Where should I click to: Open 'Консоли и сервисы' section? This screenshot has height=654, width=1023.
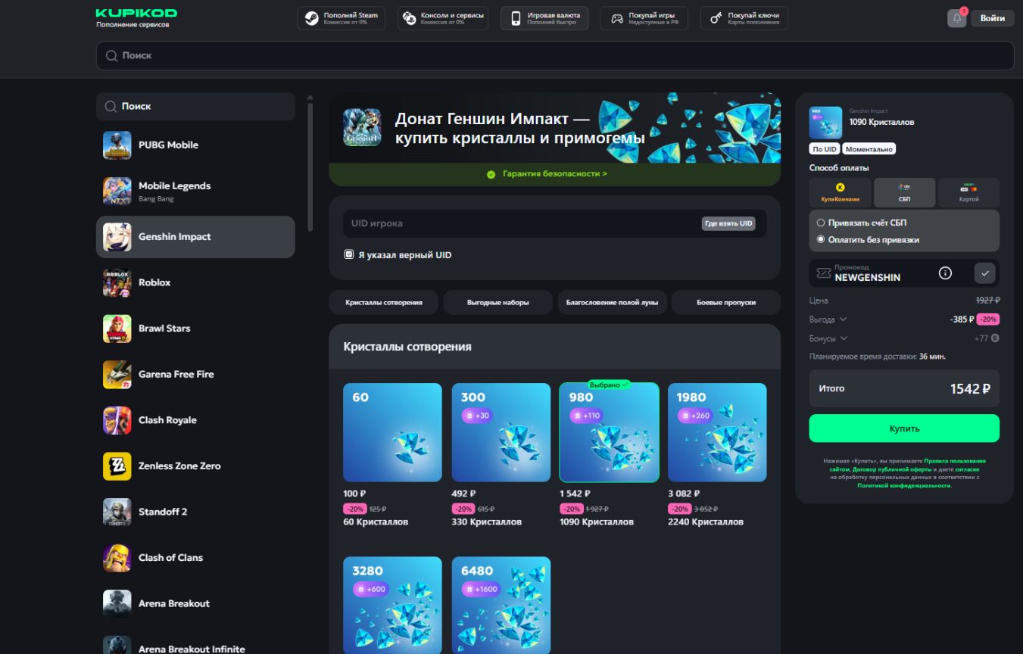pyautogui.click(x=442, y=18)
